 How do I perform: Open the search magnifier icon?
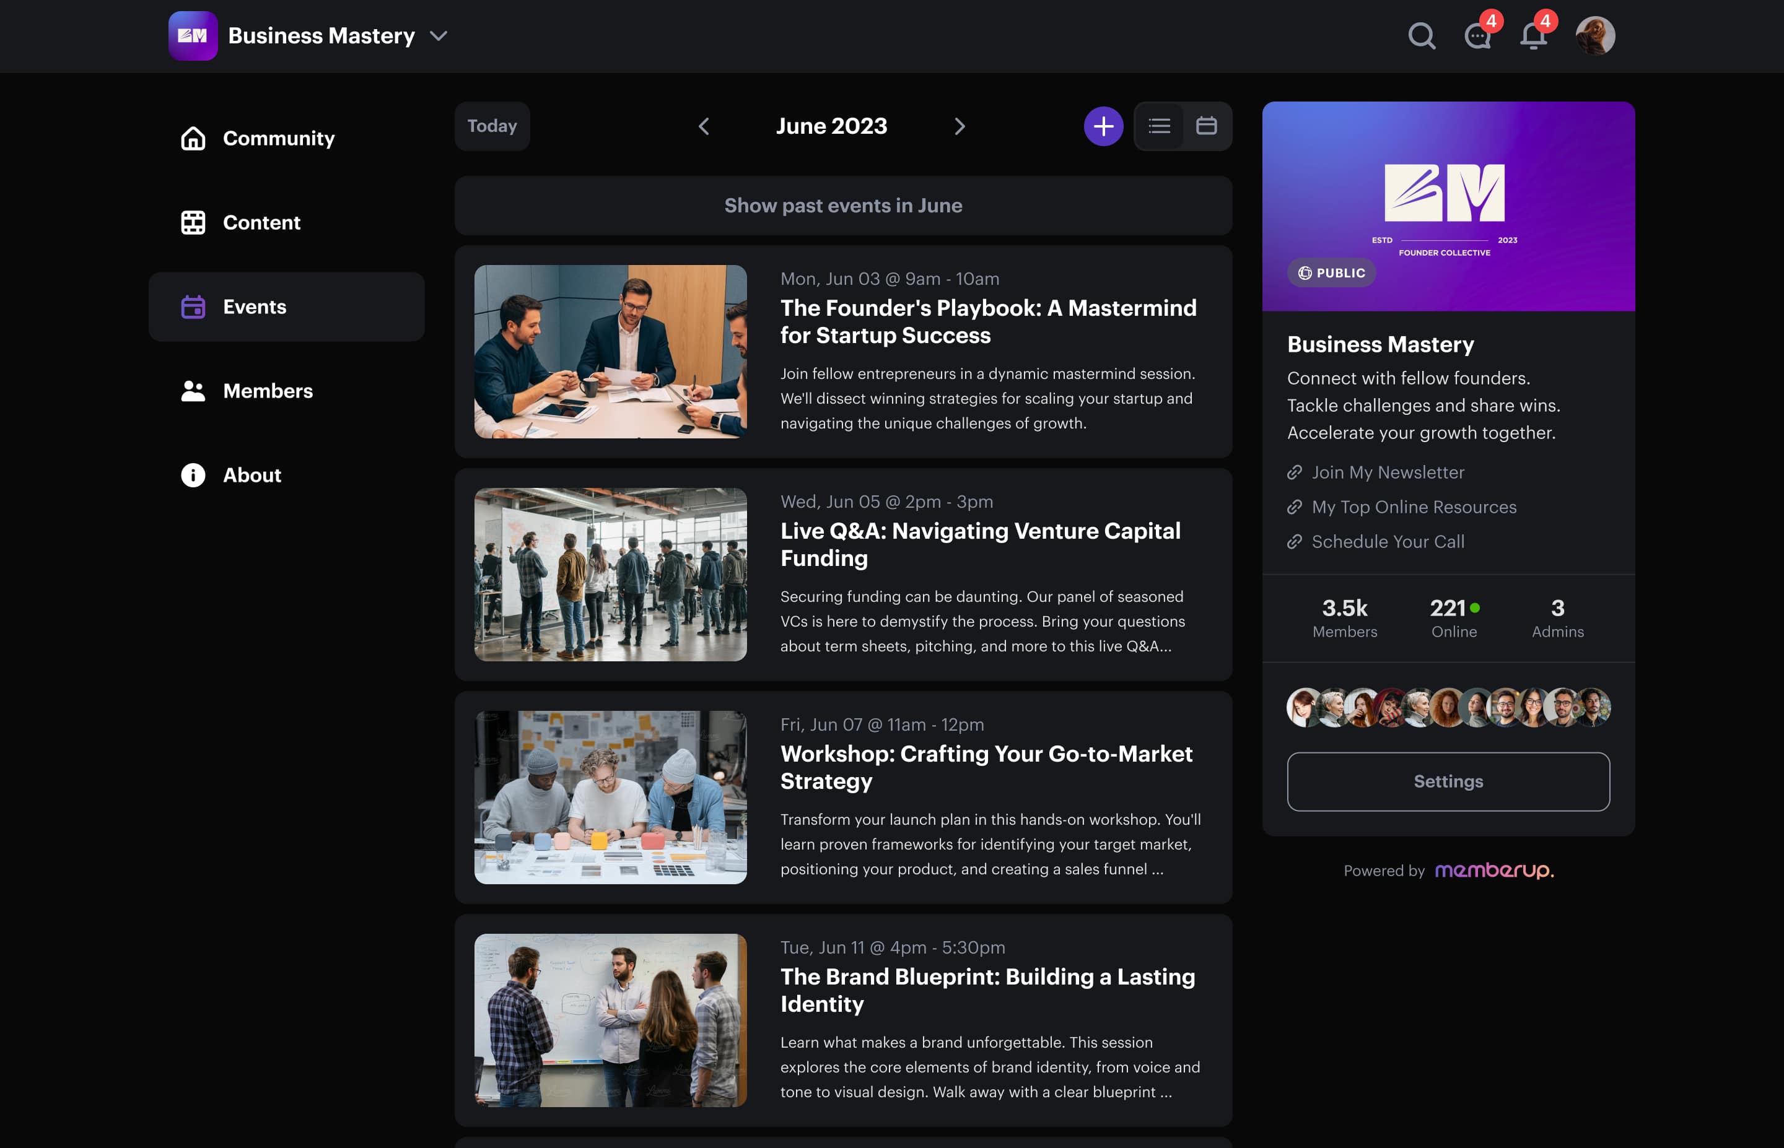[x=1421, y=36]
